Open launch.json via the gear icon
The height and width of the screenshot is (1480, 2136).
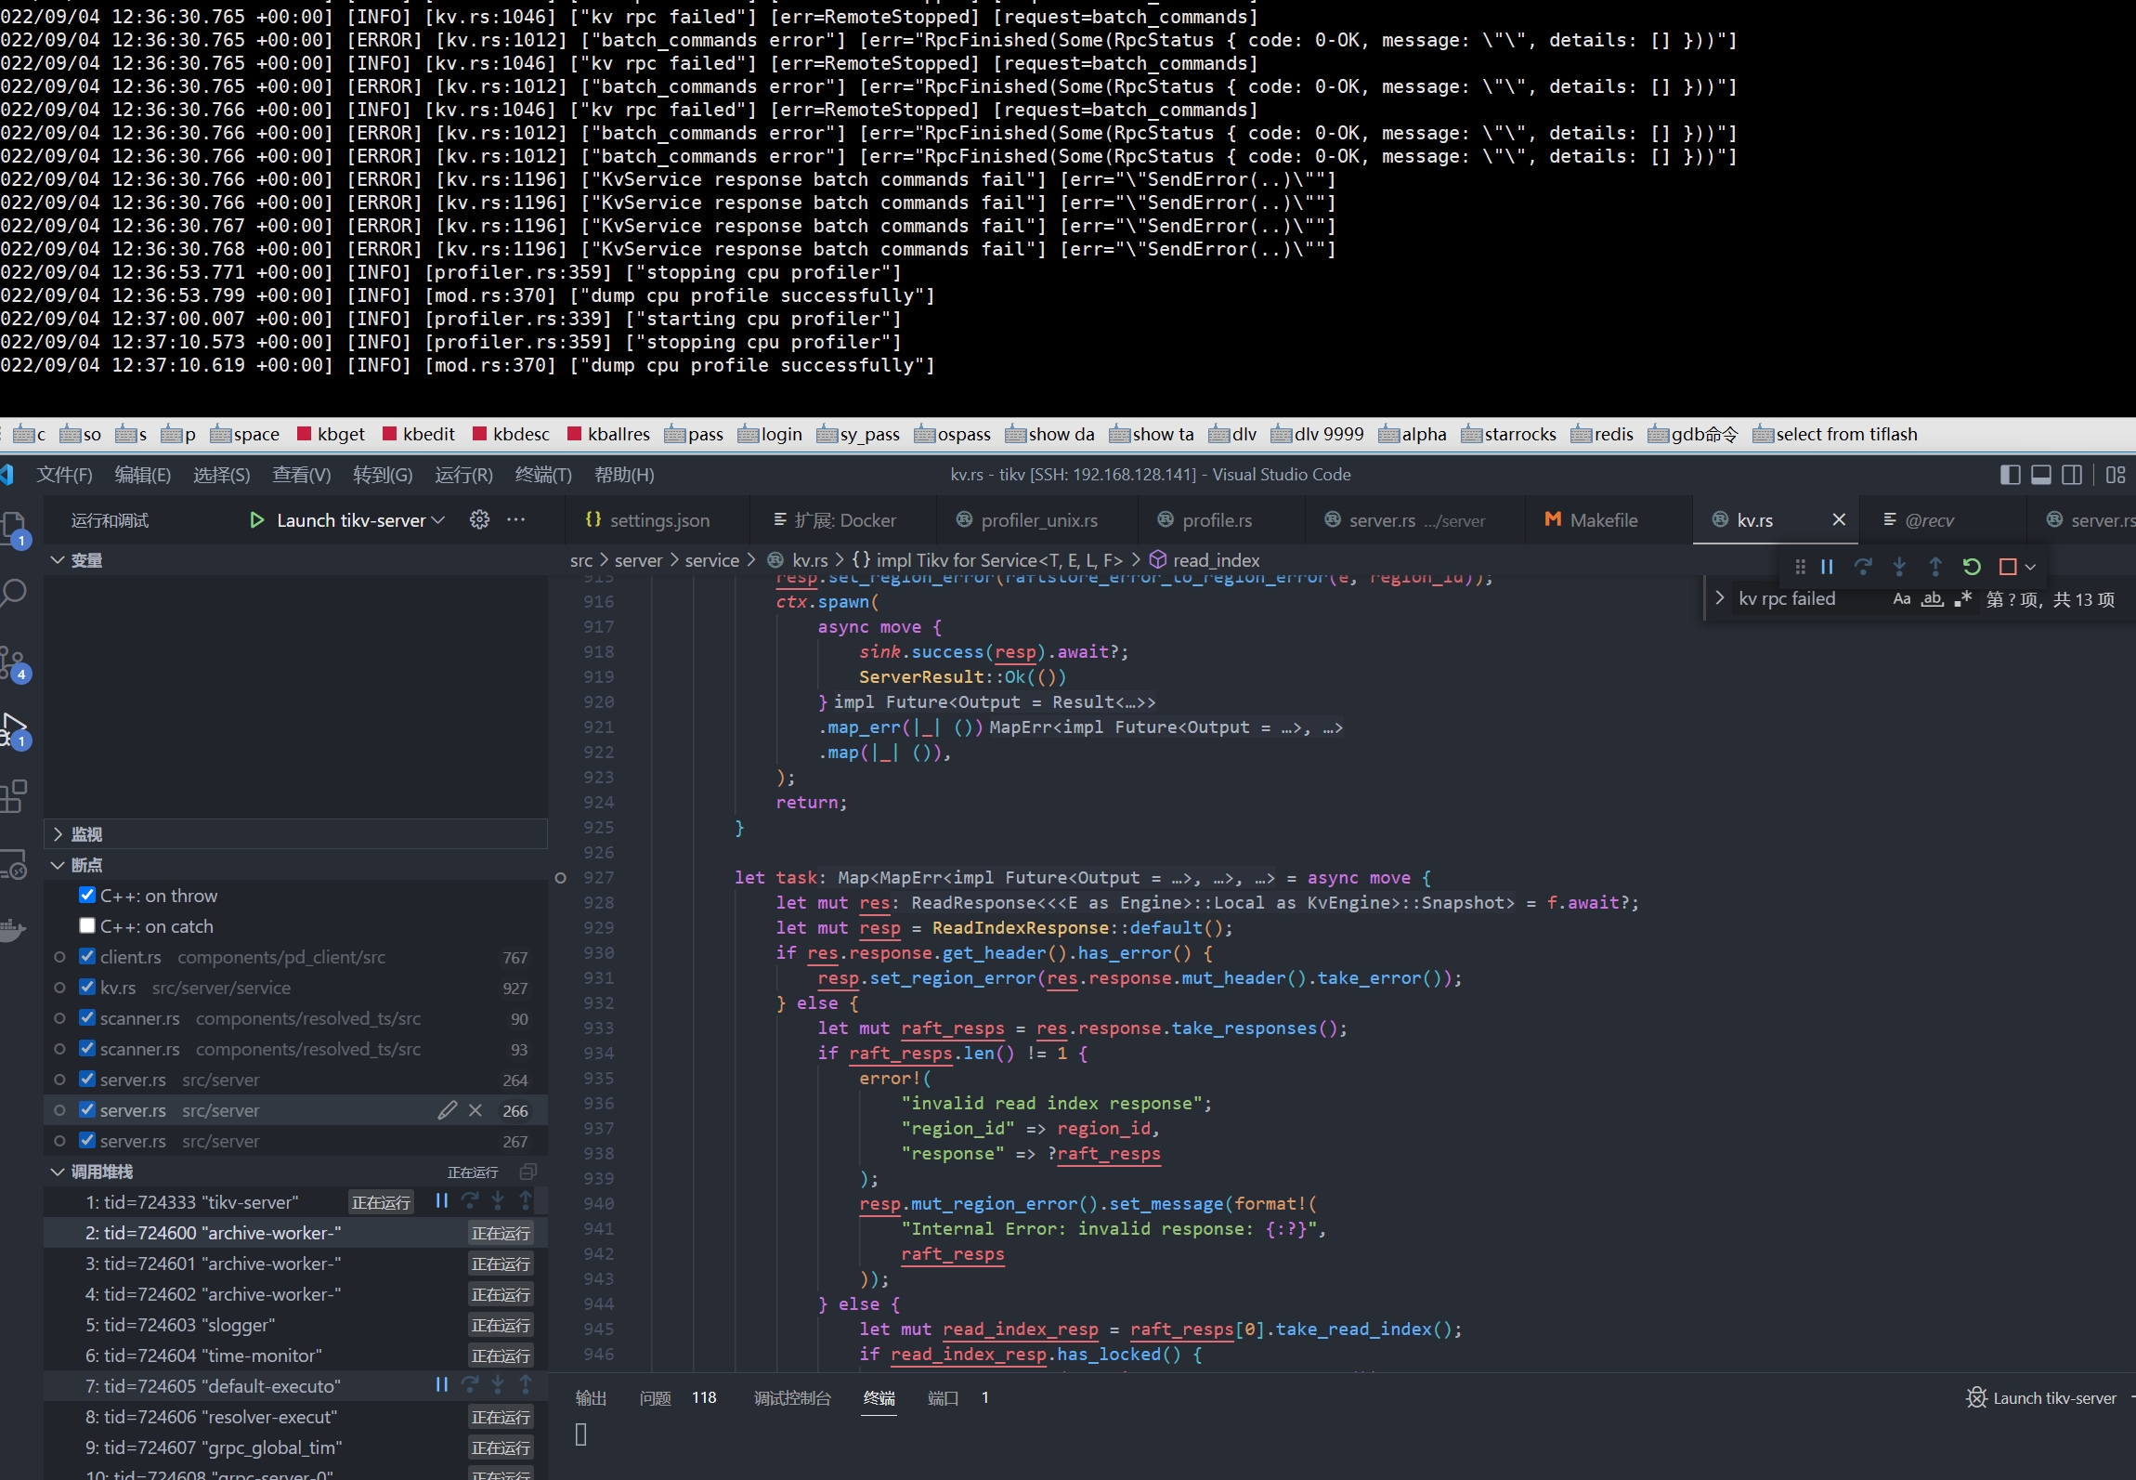479,519
